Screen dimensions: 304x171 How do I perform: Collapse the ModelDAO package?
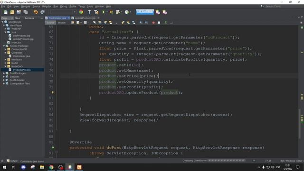[x=6, y=66]
